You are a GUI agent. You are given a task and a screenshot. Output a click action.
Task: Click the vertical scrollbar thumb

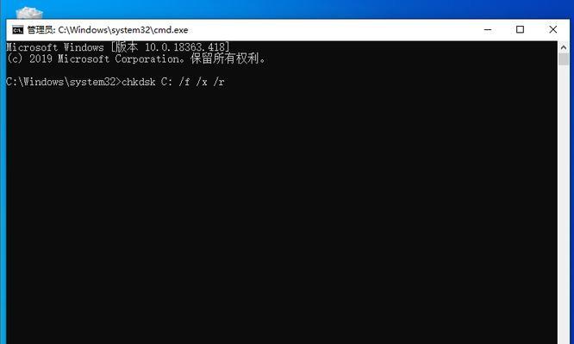pyautogui.click(x=564, y=59)
